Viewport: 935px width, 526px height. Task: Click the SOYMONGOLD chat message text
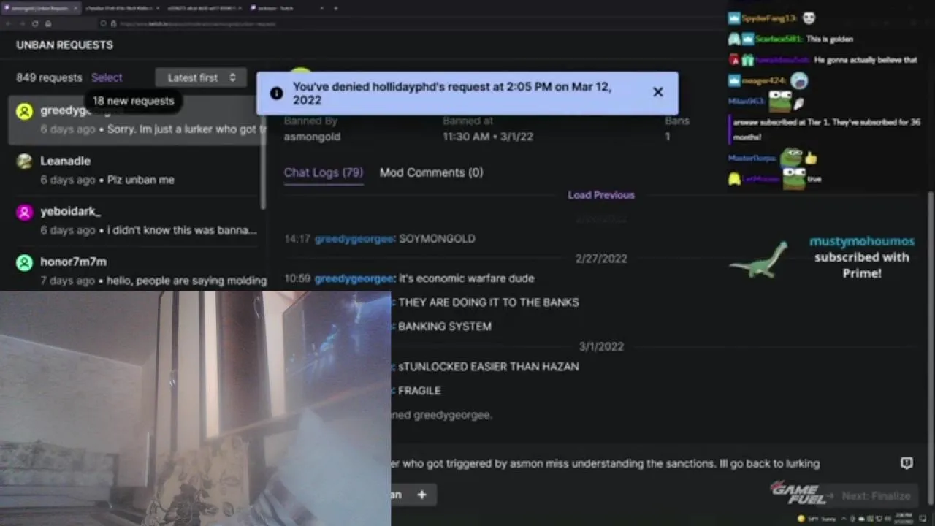click(437, 239)
